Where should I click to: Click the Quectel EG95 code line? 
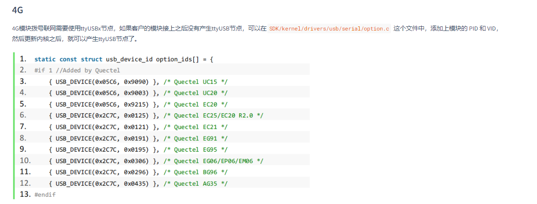coord(137,150)
